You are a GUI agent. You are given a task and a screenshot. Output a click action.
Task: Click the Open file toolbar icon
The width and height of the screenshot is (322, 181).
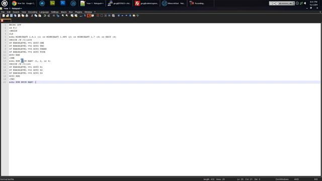tap(8, 16)
